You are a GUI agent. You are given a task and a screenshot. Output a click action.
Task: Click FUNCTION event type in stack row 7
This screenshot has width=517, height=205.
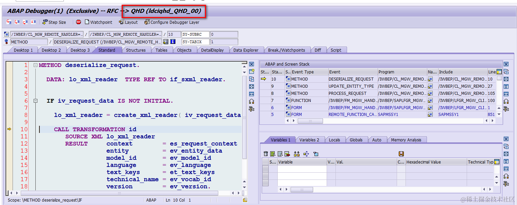click(301, 100)
